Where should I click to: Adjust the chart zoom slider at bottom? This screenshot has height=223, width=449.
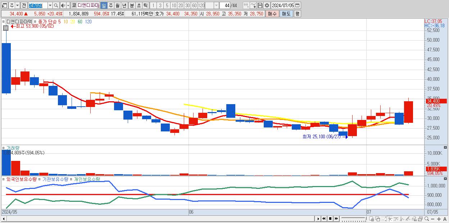[x=354, y=219]
